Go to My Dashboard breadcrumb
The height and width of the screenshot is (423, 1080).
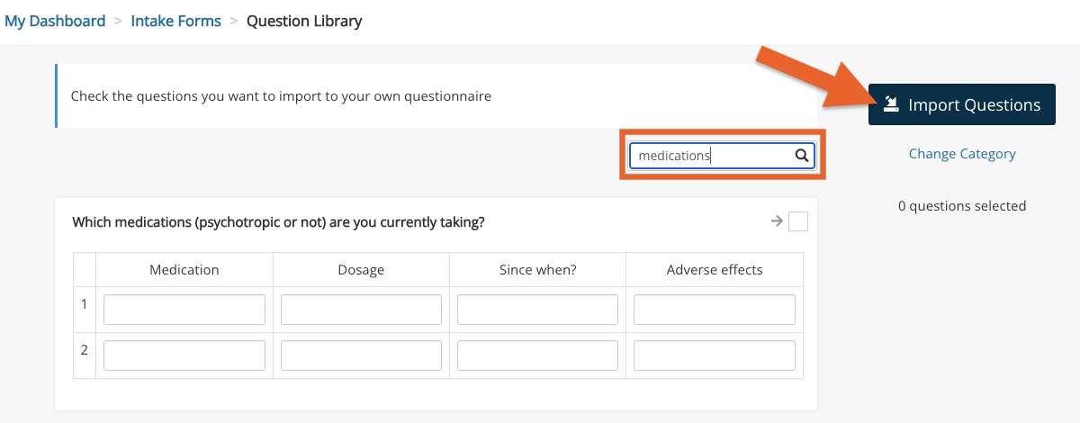pyautogui.click(x=55, y=21)
